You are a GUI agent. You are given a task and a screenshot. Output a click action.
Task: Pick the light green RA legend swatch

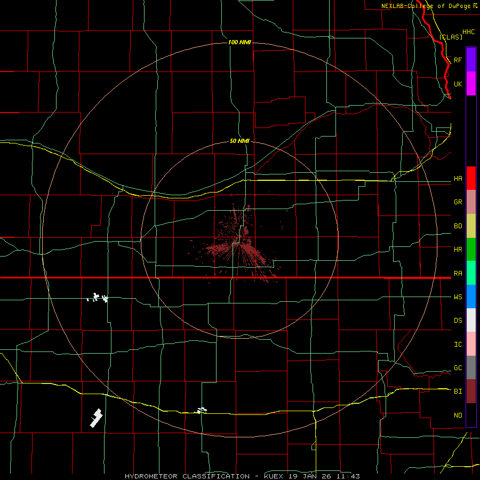click(471, 273)
